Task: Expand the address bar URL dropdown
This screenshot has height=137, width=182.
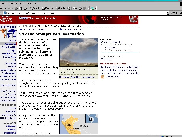Action: pyautogui.click(x=168, y=13)
